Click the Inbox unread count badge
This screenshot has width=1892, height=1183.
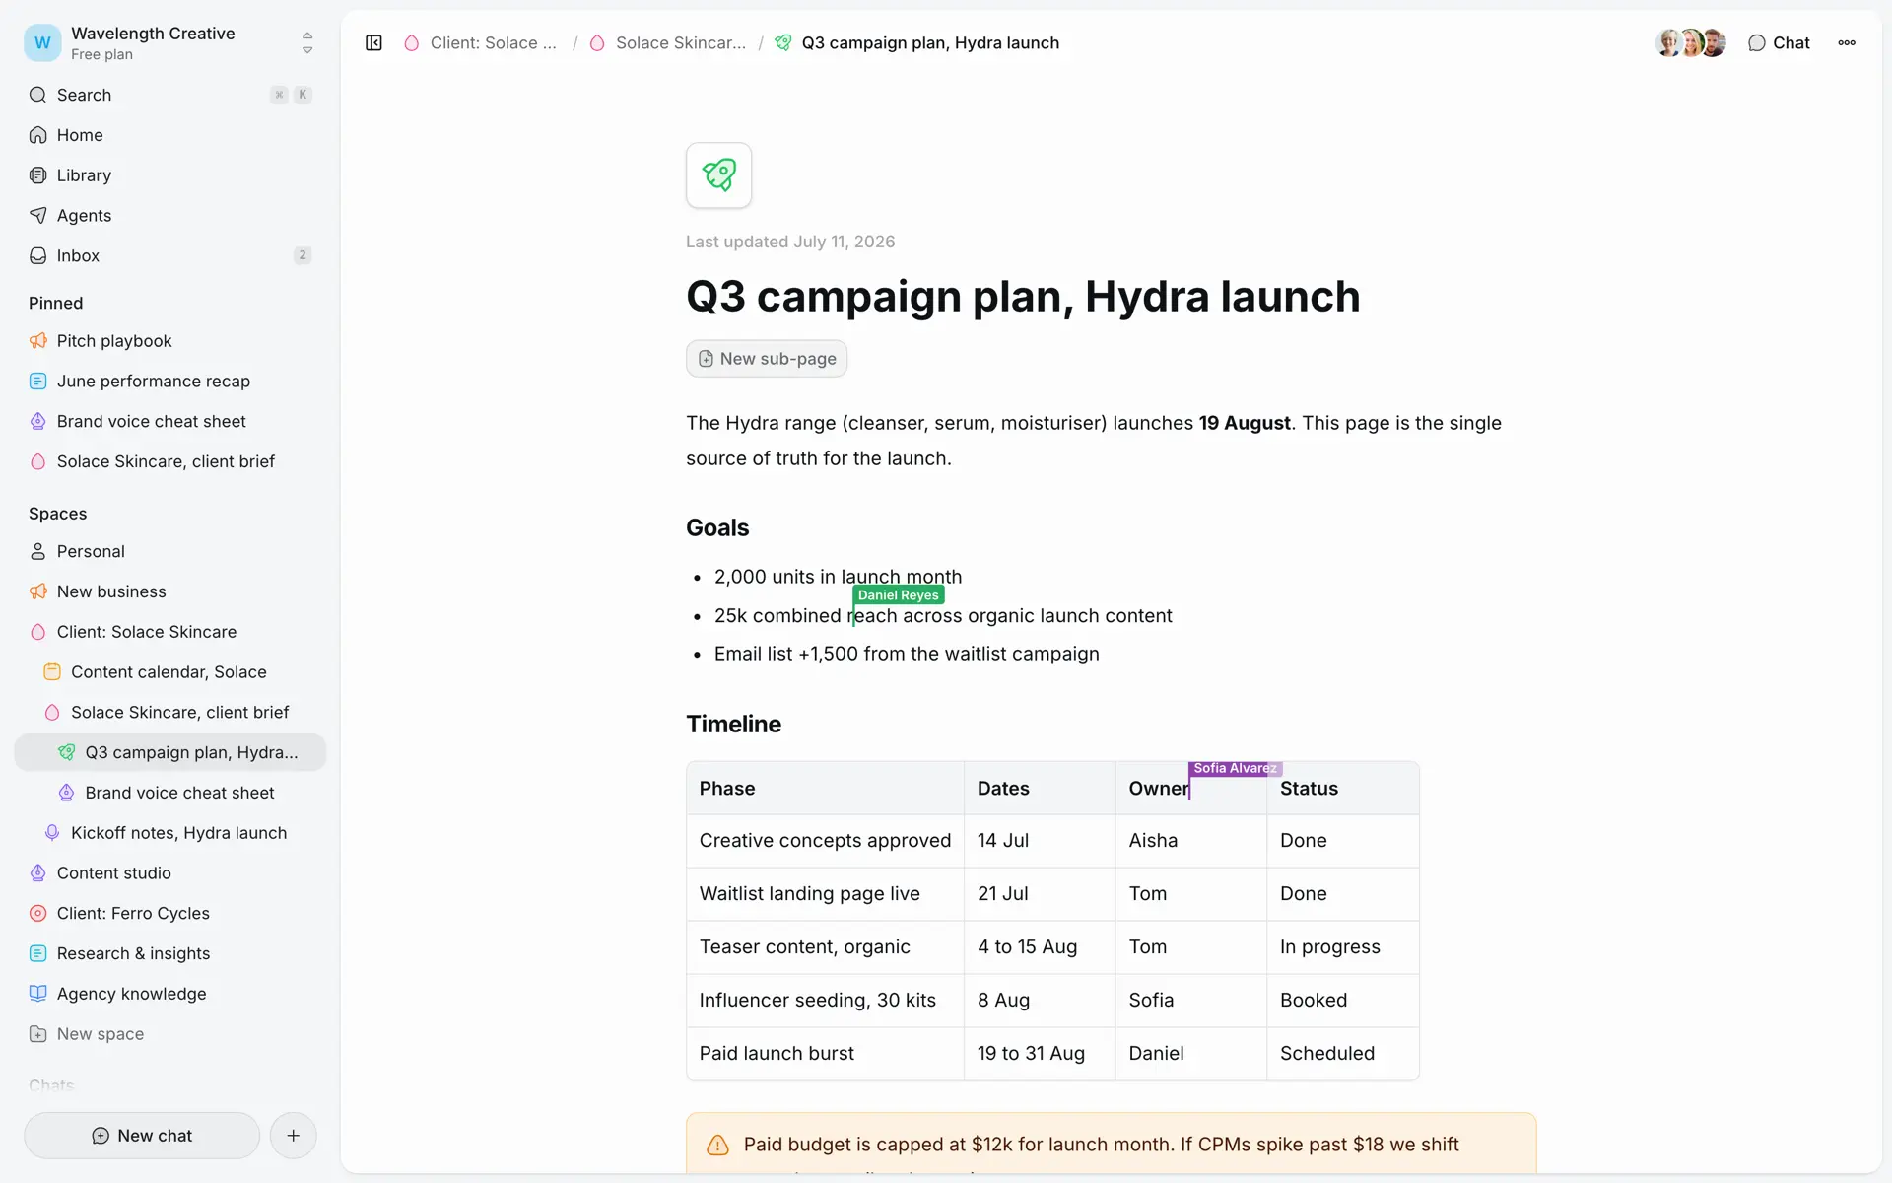[x=303, y=255]
